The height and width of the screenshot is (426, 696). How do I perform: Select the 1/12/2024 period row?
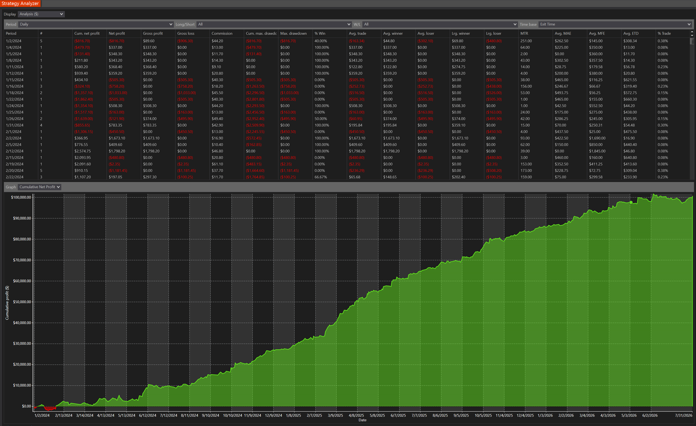(347, 73)
